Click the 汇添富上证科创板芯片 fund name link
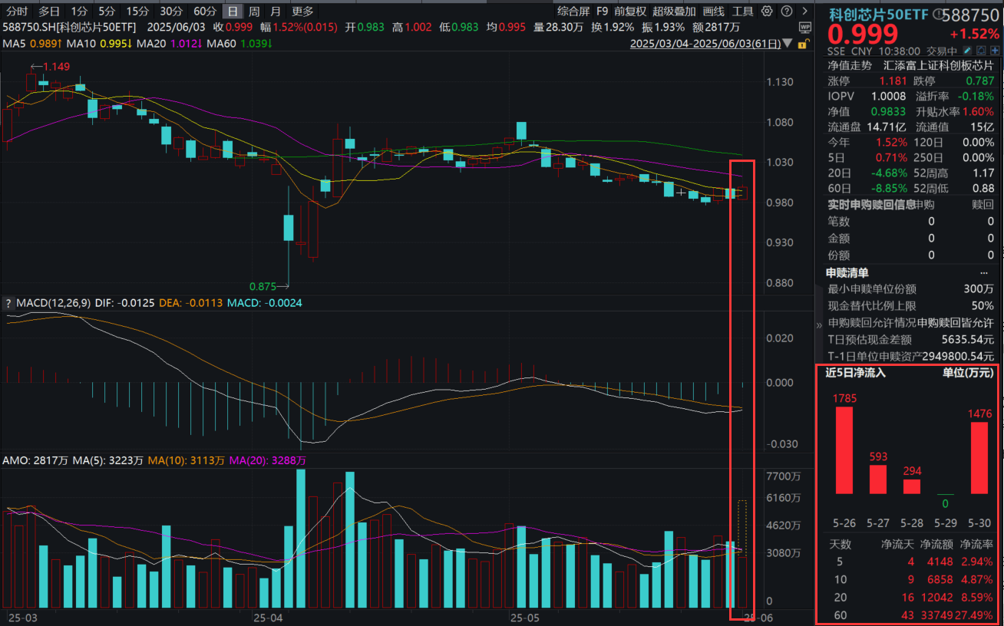Screen dimensions: 1004x626 pos(939,66)
